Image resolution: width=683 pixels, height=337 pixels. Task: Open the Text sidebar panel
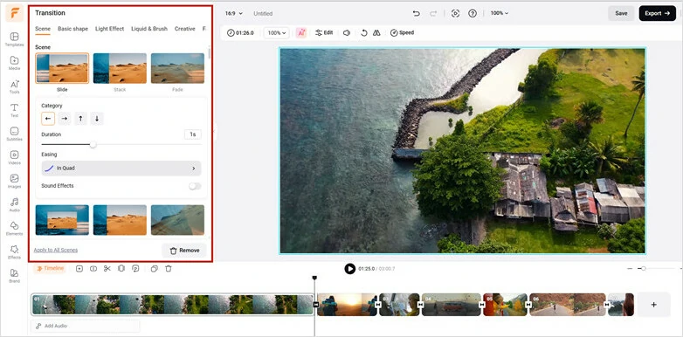(14, 110)
